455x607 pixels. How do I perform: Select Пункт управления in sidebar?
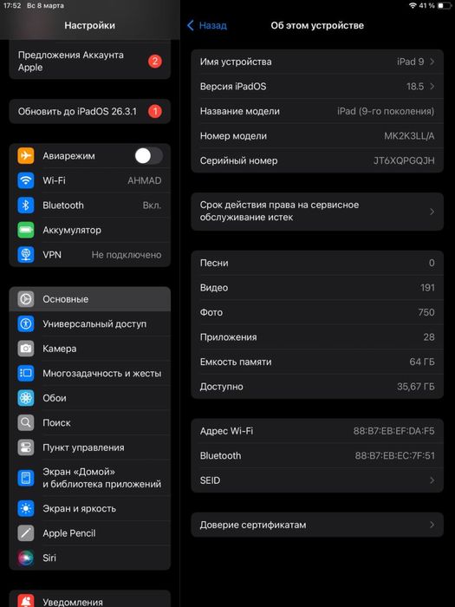pos(90,447)
